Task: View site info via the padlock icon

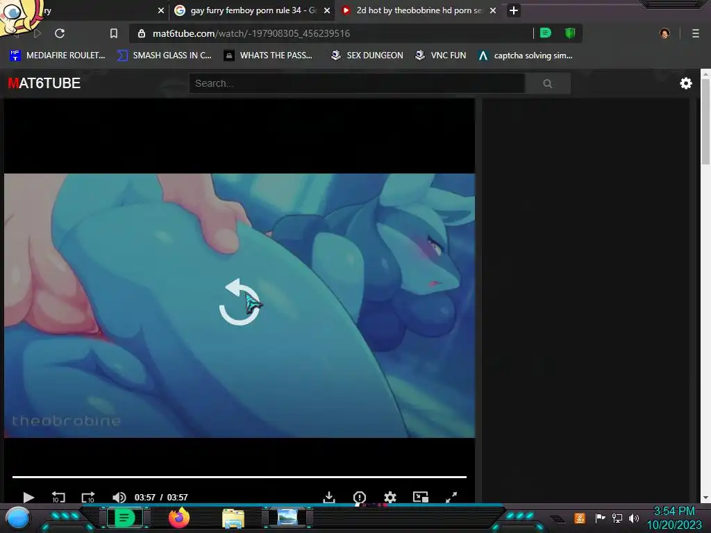Action: point(142,33)
